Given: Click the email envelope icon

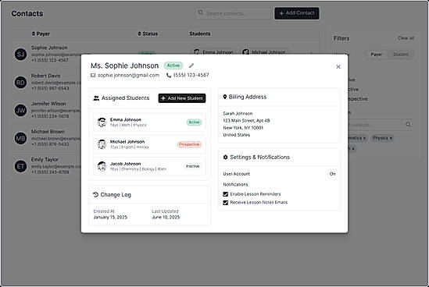Looking at the screenshot, I should click(93, 75).
